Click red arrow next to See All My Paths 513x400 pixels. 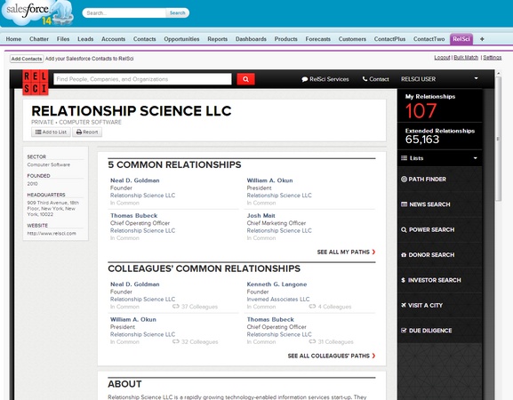373,252
